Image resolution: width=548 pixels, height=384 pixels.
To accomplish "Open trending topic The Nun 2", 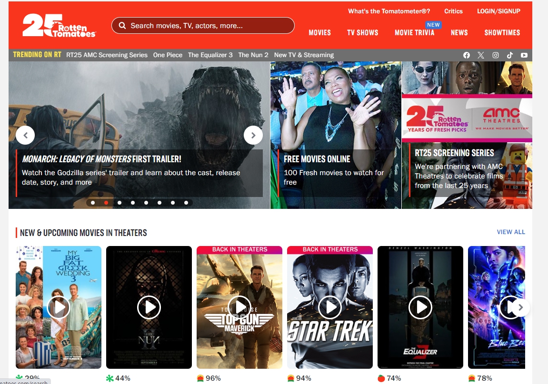I will click(x=253, y=55).
